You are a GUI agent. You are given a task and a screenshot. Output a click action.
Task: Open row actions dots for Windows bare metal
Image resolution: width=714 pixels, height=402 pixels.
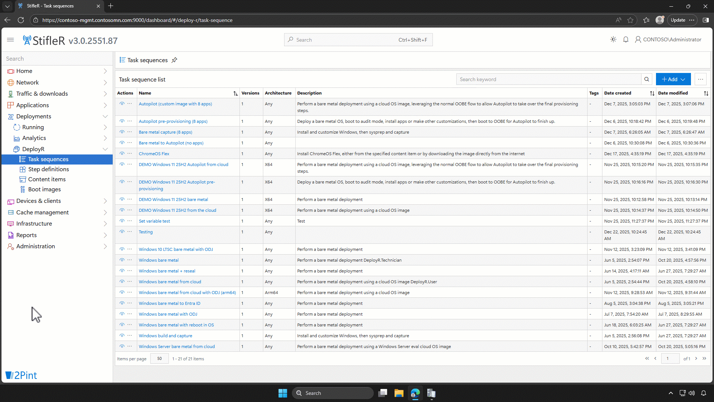[x=129, y=260]
